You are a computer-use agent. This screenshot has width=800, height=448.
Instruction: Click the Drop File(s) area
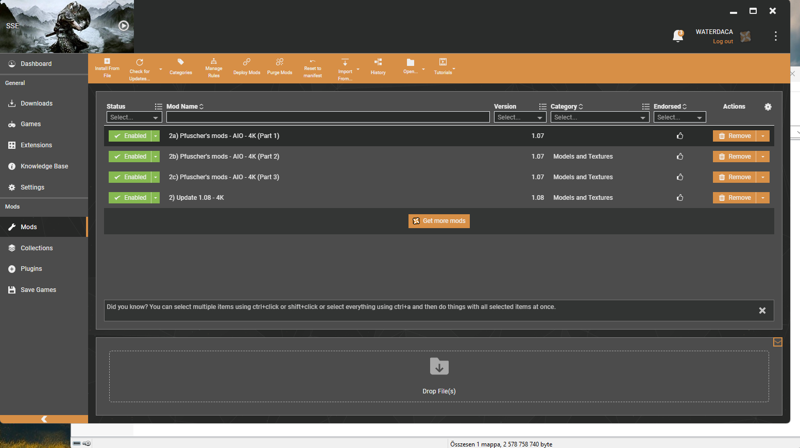(x=439, y=376)
